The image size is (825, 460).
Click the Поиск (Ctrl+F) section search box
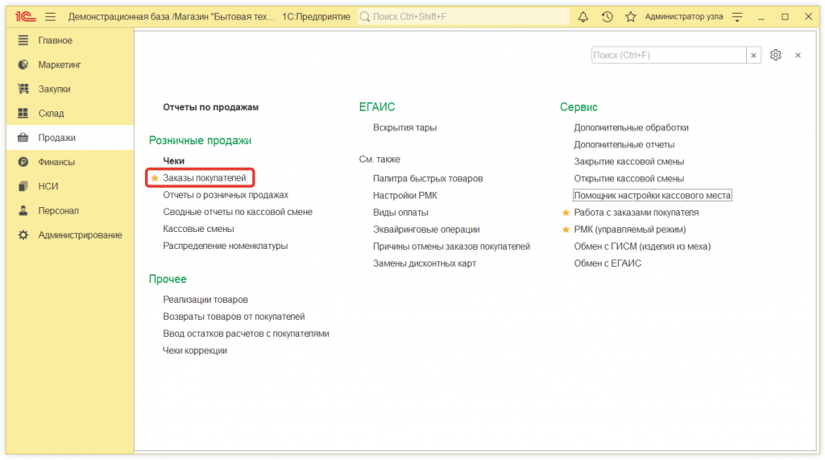(x=668, y=55)
